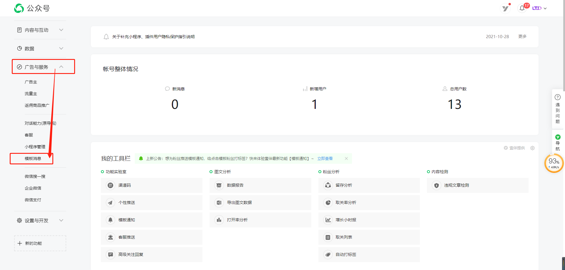
Task: Click the settings gear next to 壹伴提供
Action: pos(532,148)
